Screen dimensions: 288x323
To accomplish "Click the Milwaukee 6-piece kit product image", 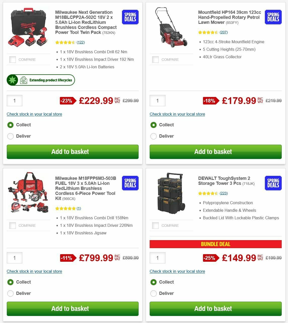I will [28, 193].
